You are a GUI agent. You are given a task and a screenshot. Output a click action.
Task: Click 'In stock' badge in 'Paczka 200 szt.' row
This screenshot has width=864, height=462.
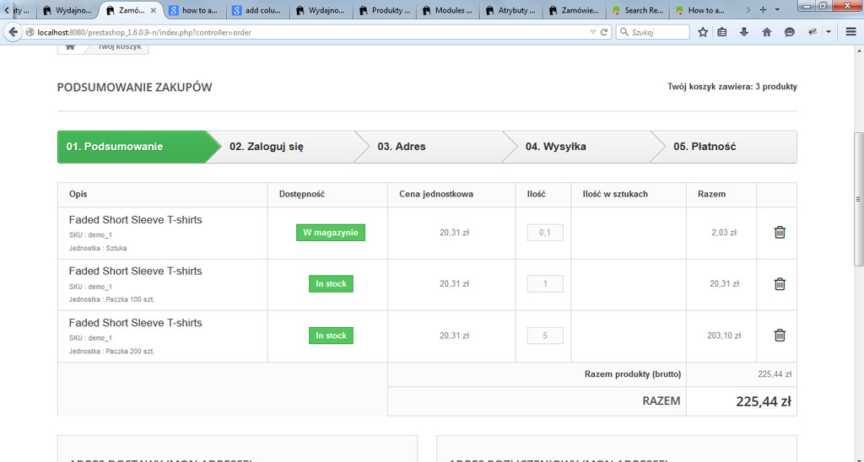pos(331,336)
